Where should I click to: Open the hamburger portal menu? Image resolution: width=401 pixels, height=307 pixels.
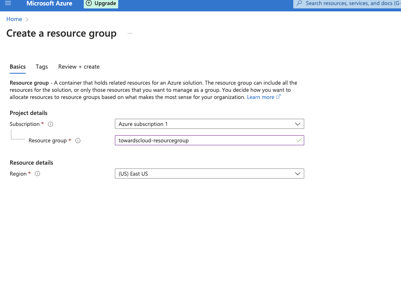click(8, 3)
